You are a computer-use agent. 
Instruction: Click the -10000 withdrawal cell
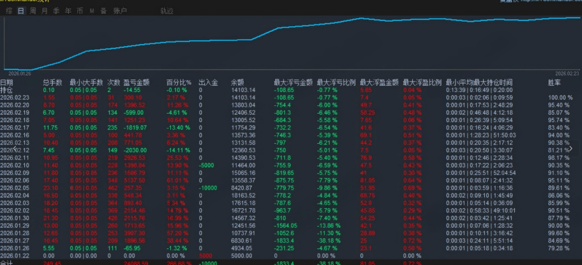click(x=208, y=188)
